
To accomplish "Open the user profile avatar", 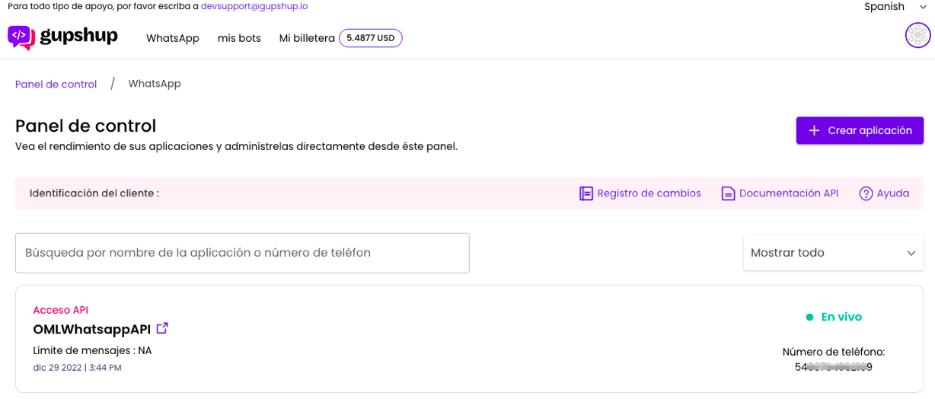I will click(x=917, y=36).
